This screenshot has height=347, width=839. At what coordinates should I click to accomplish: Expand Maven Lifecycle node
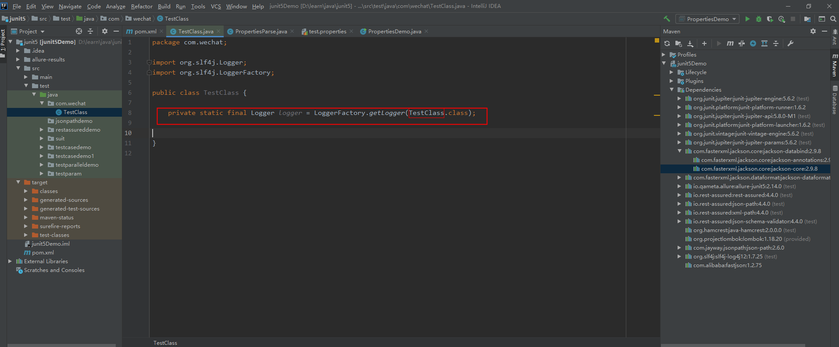point(671,72)
